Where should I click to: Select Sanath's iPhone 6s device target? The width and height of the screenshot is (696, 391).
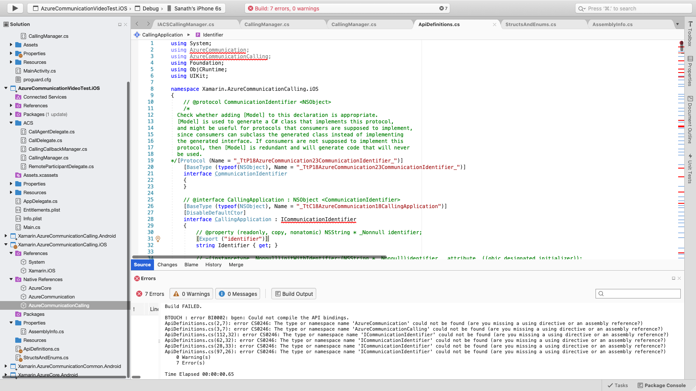pyautogui.click(x=194, y=8)
